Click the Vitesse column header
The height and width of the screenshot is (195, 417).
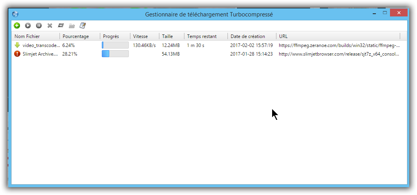(x=141, y=36)
